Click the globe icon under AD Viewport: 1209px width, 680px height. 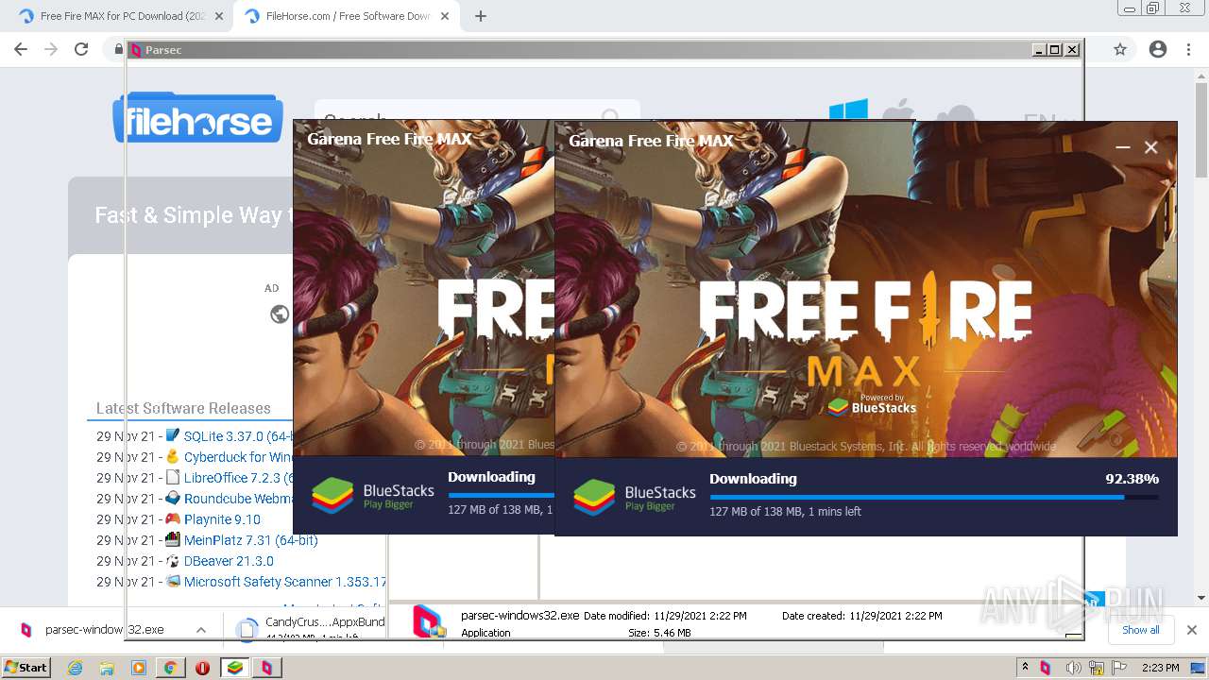280,314
